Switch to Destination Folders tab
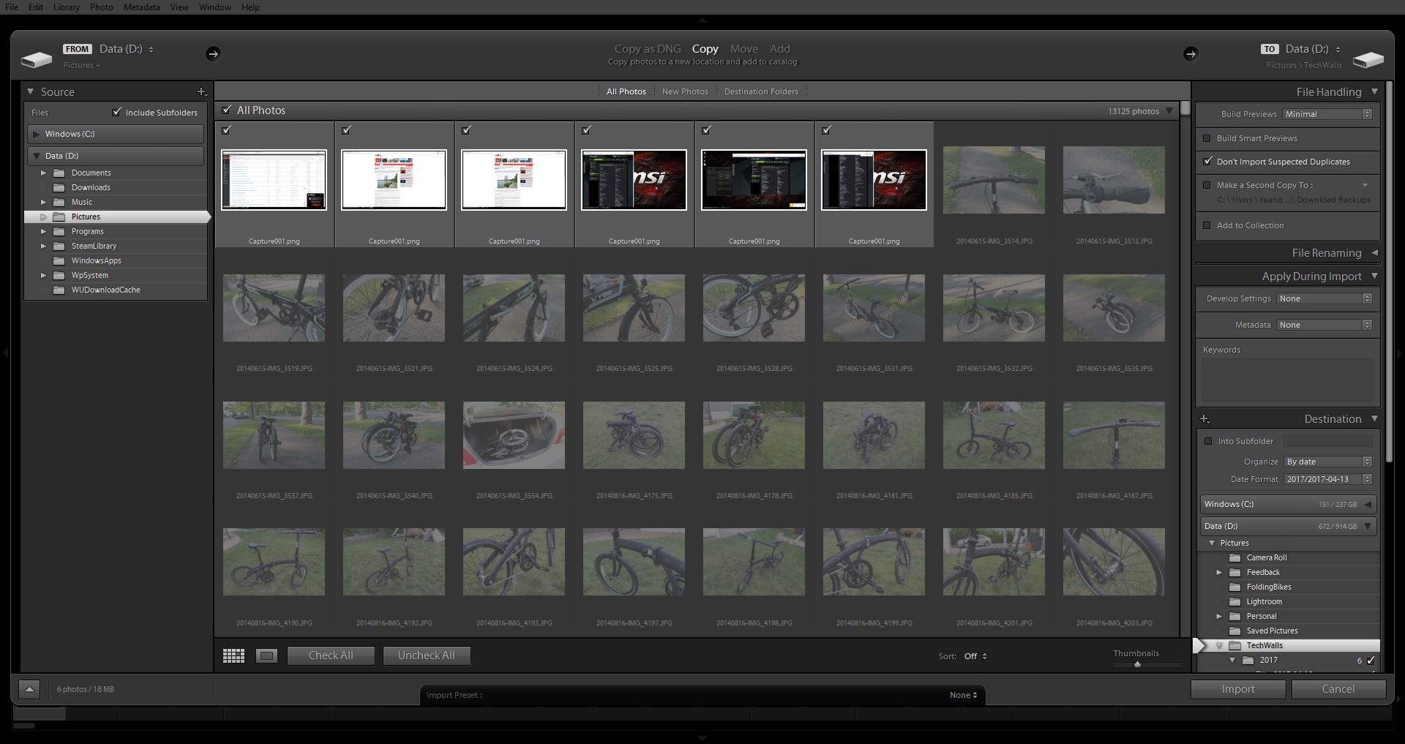Screen dimensions: 1405x744 point(761,91)
